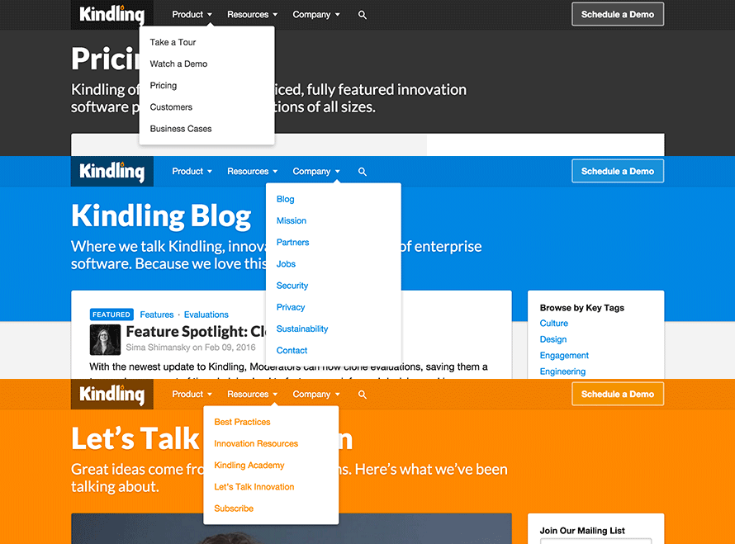
Task: Browse posts tagged Engineering
Action: coord(562,371)
